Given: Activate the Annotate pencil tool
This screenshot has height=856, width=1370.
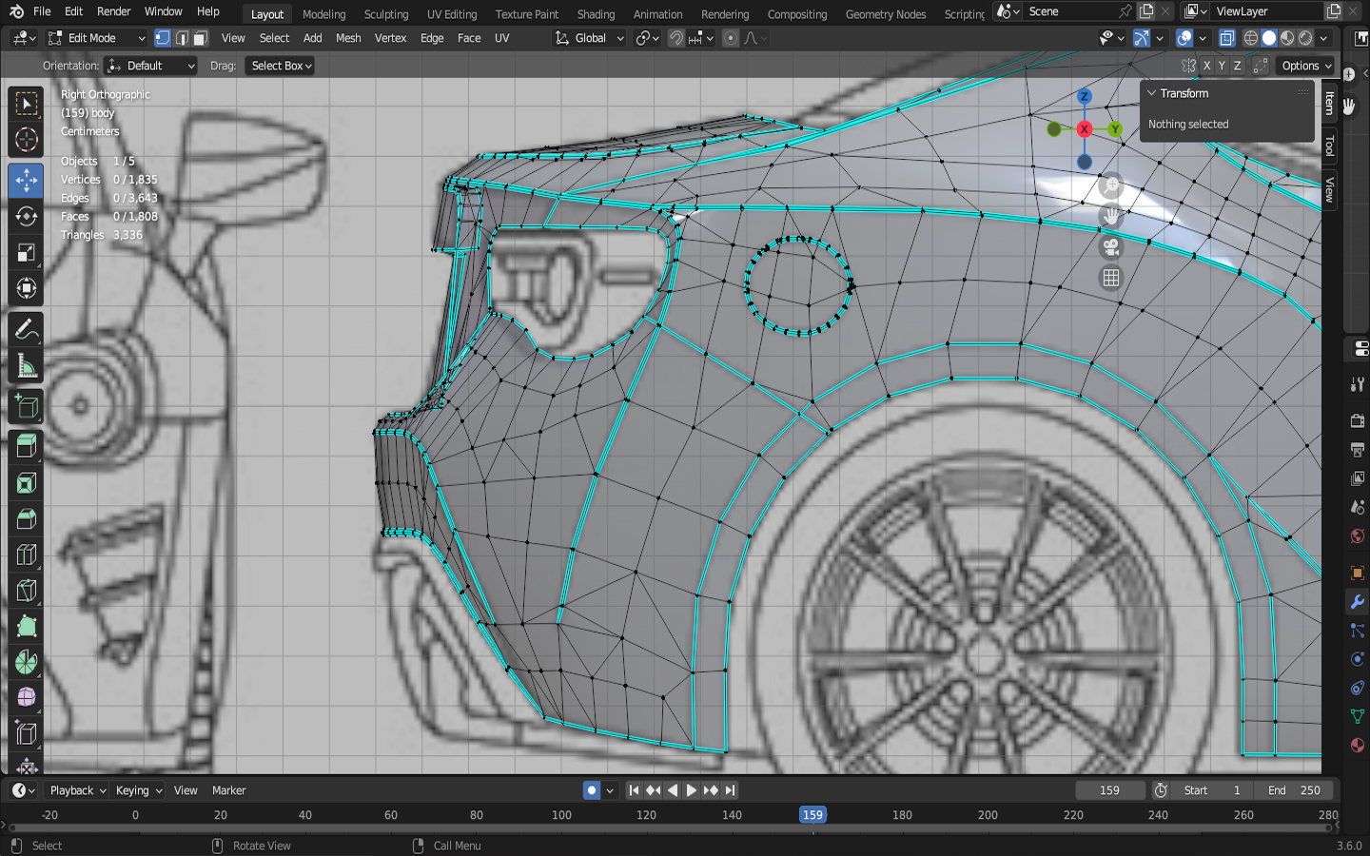Looking at the screenshot, I should 26,330.
